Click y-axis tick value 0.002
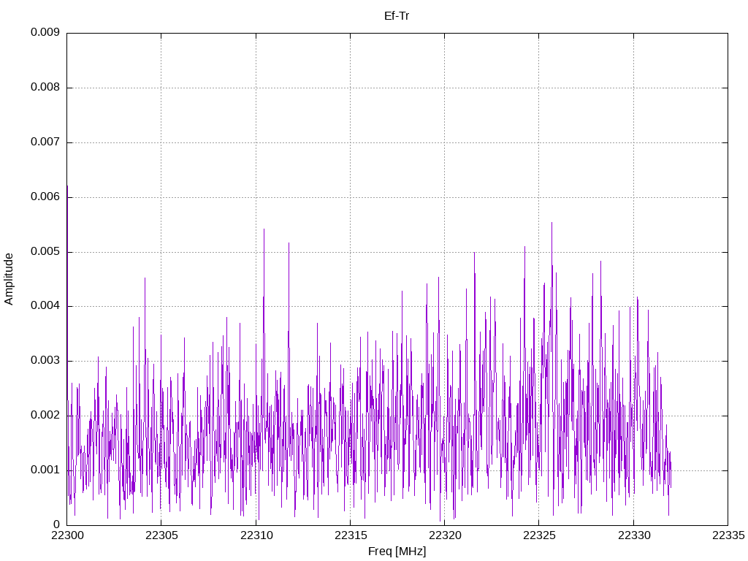This screenshot has height=561, width=748. [45, 416]
